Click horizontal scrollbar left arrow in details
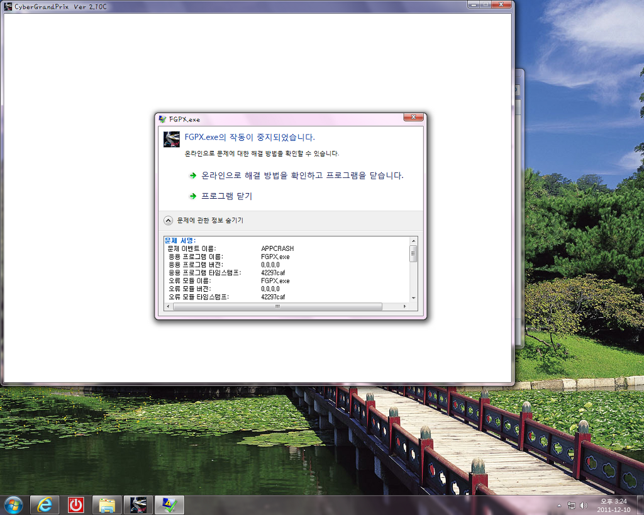The height and width of the screenshot is (515, 644). tap(168, 307)
